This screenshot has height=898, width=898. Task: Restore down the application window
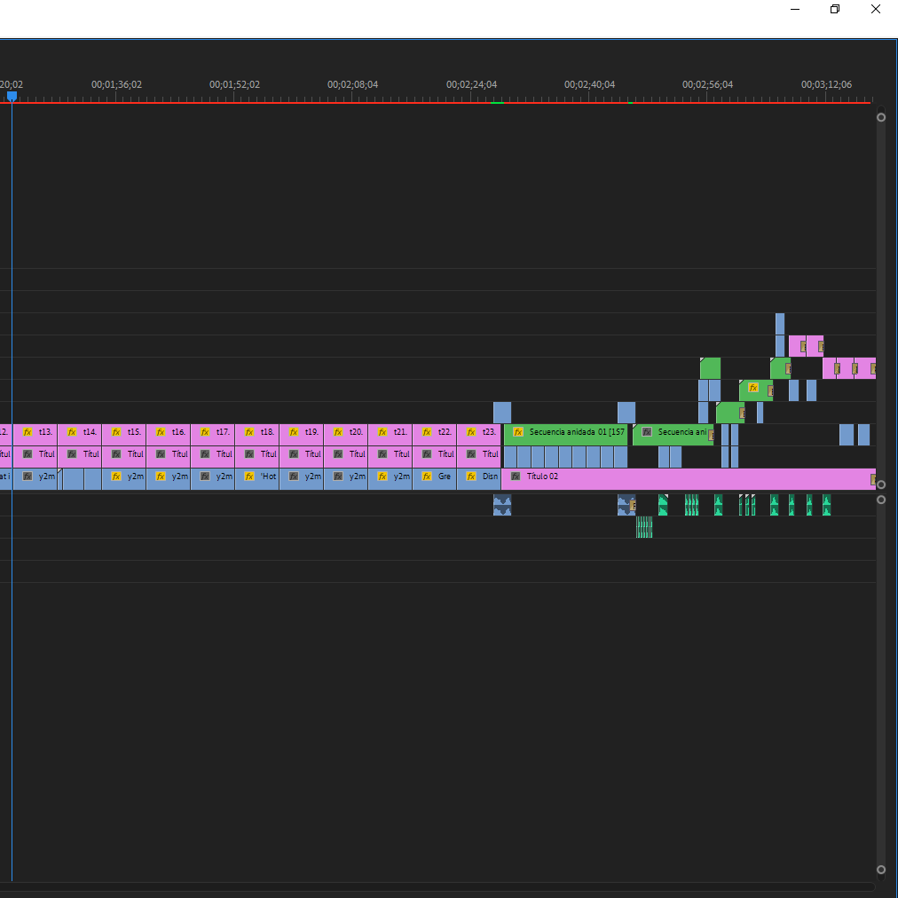835,9
